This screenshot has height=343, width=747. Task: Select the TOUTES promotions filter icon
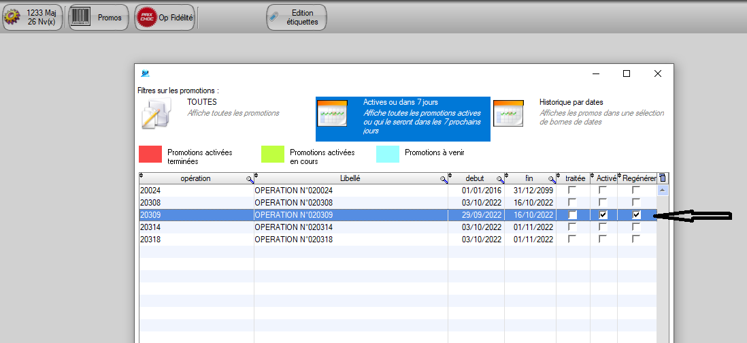159,114
